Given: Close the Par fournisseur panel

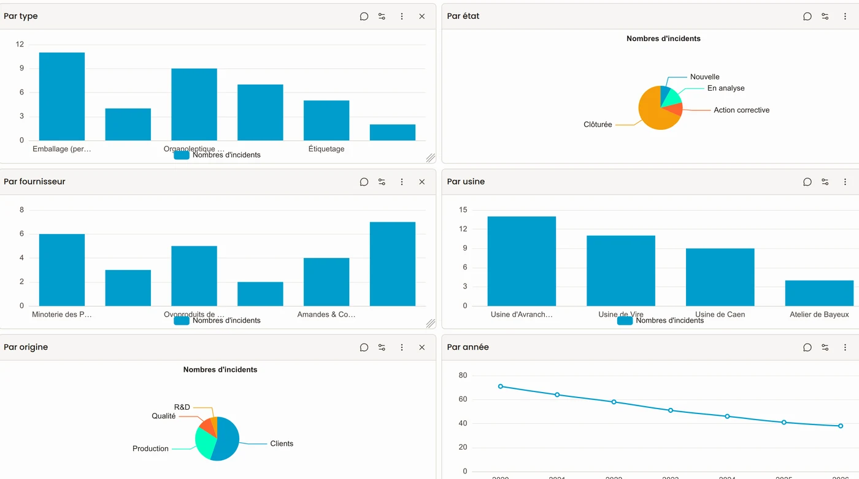Looking at the screenshot, I should click(422, 182).
